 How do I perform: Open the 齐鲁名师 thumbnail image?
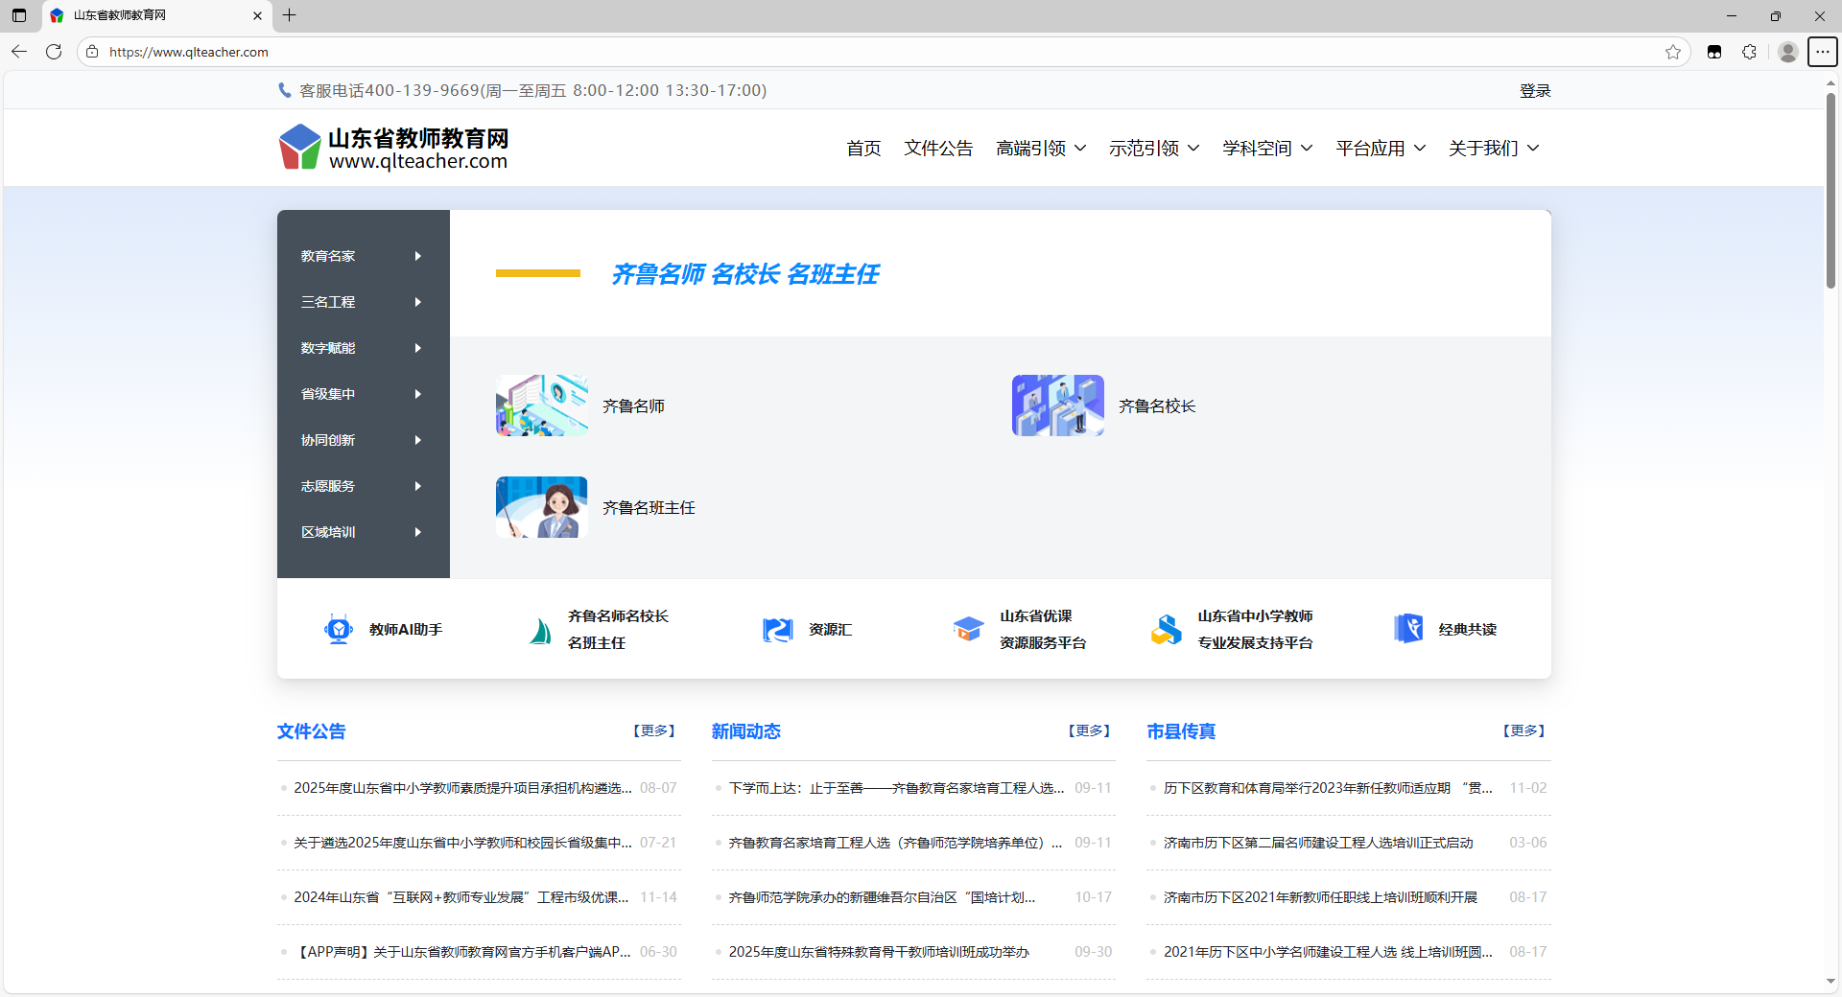pos(542,406)
